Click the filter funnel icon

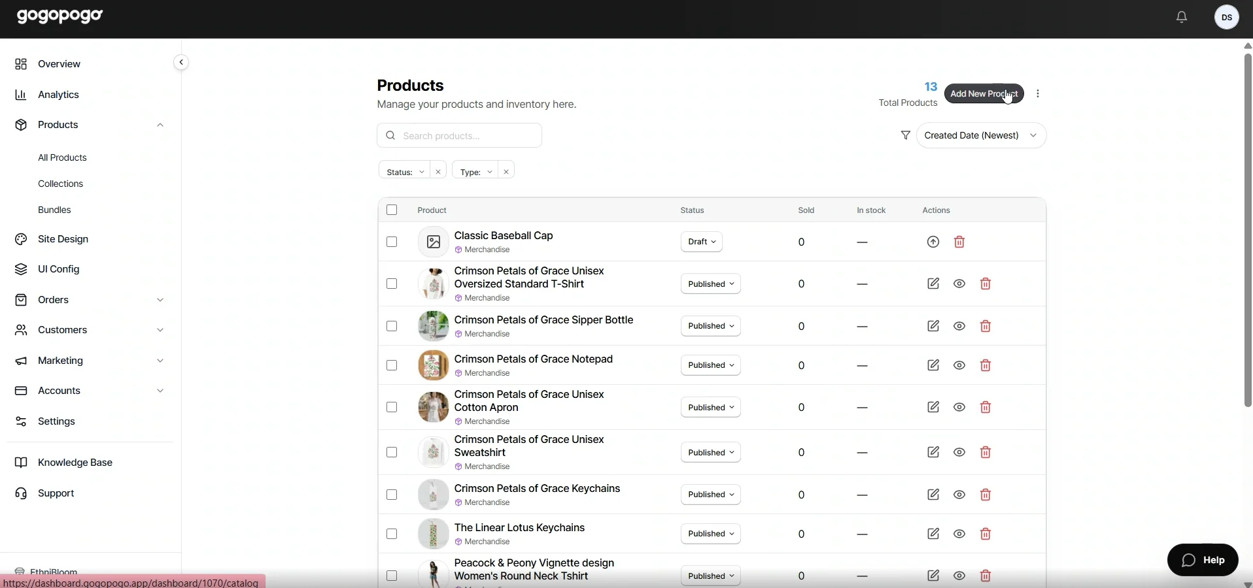906,135
